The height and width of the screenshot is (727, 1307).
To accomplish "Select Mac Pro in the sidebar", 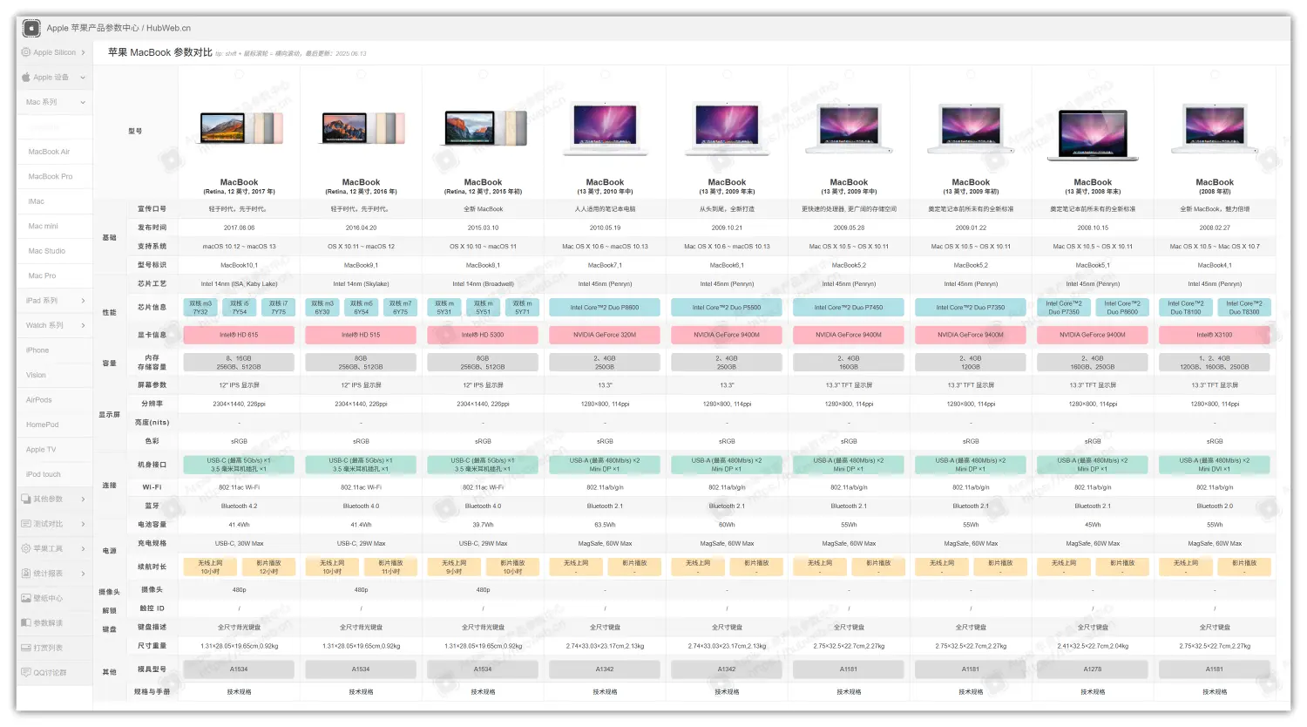I will point(42,275).
